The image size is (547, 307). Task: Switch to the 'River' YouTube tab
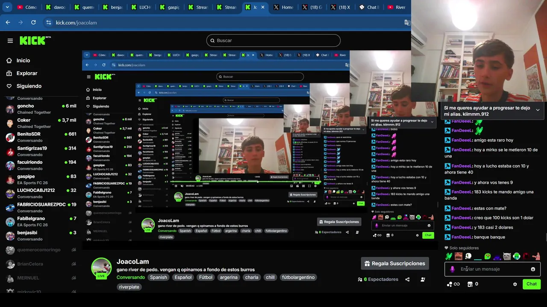pyautogui.click(x=397, y=7)
